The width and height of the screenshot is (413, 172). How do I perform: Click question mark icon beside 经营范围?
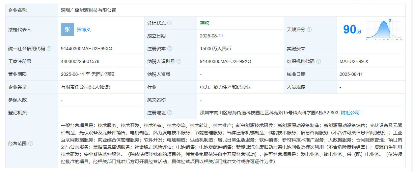31,143
